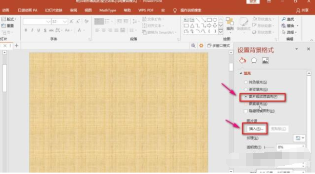Open the MathType ribbon tab

(x=108, y=10)
